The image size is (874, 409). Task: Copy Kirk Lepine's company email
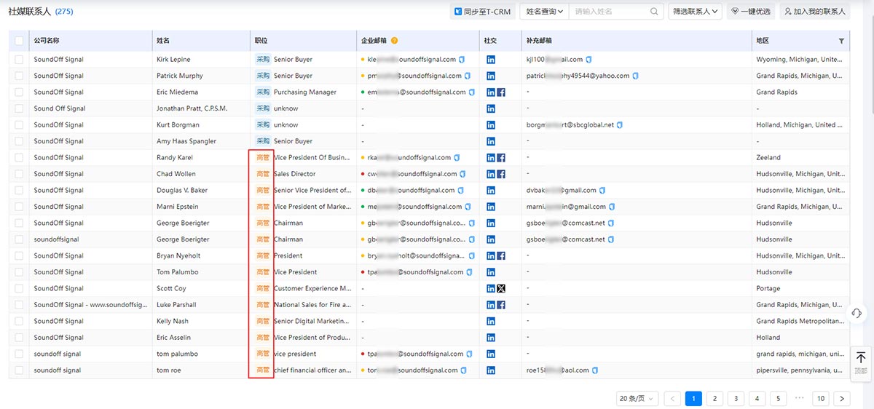point(462,60)
